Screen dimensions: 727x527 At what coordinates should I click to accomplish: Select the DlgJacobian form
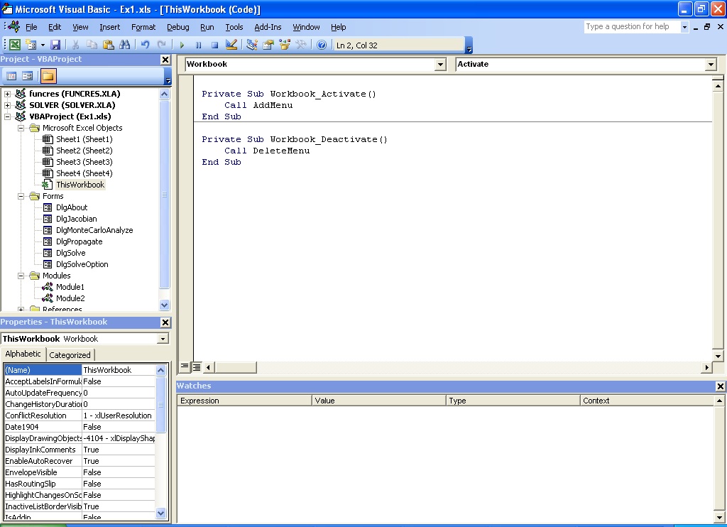(77, 219)
